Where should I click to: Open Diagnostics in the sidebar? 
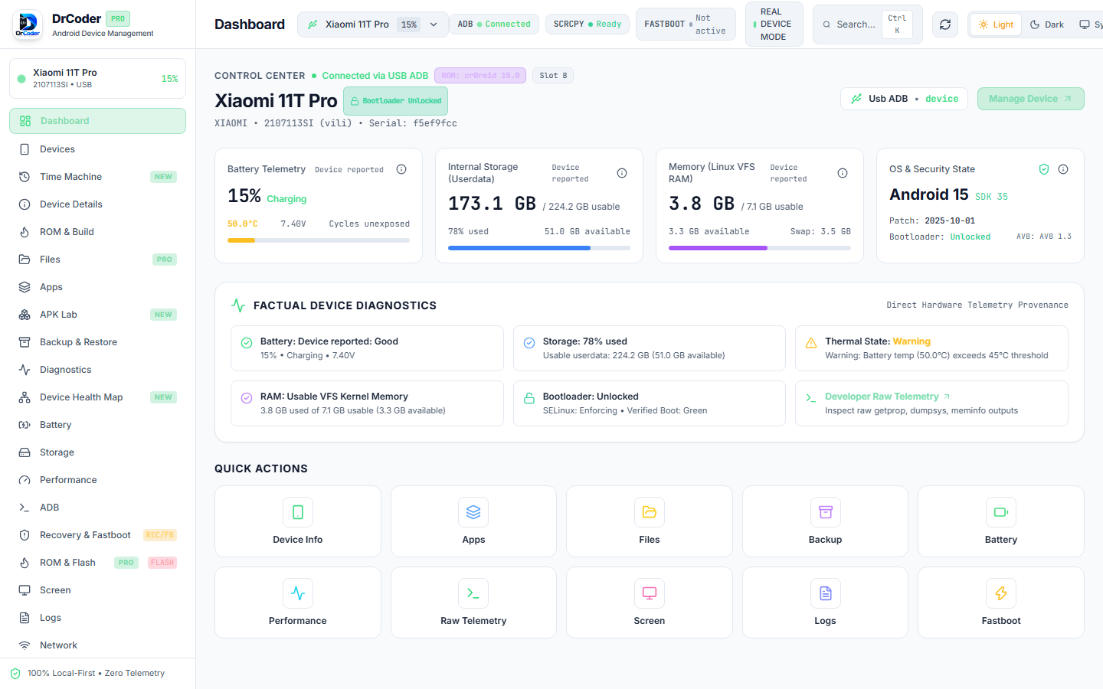97,370
